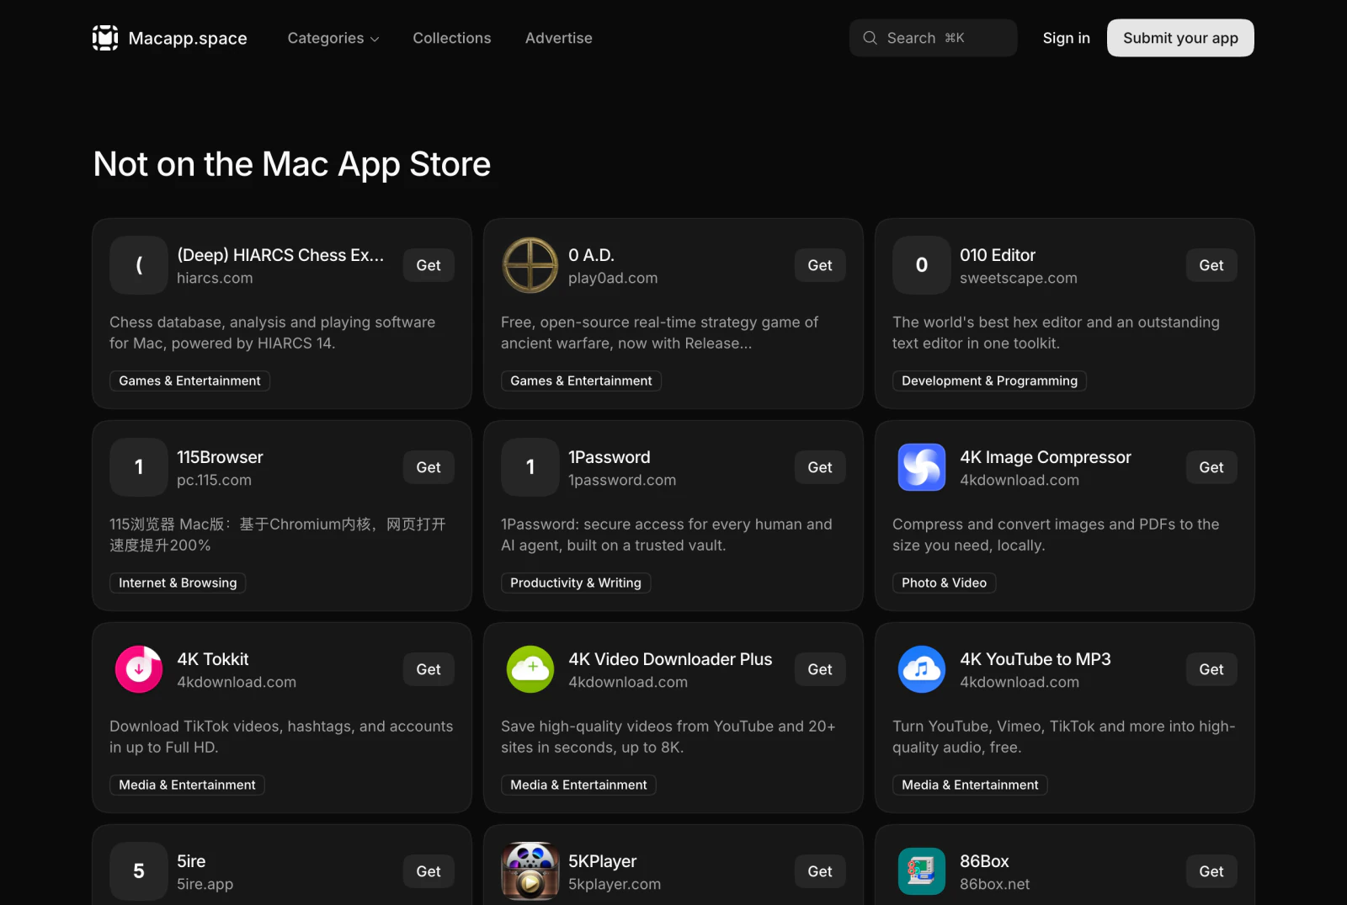Viewport: 1347px width, 905px height.
Task: Click the hiarcs.com domain text
Action: (215, 278)
